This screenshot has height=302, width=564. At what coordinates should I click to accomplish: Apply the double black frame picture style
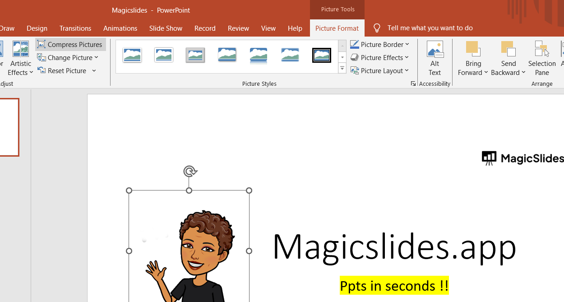coord(322,55)
